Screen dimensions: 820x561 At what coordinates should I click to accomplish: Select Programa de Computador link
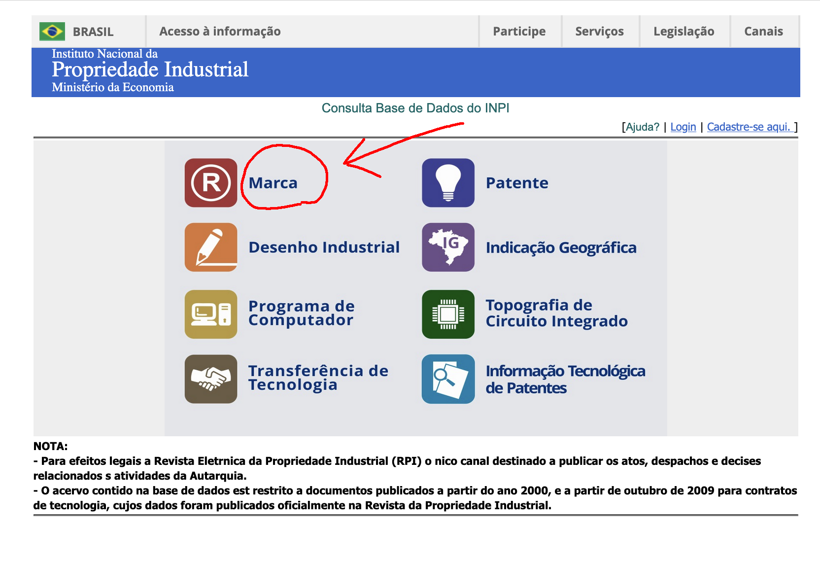(301, 313)
